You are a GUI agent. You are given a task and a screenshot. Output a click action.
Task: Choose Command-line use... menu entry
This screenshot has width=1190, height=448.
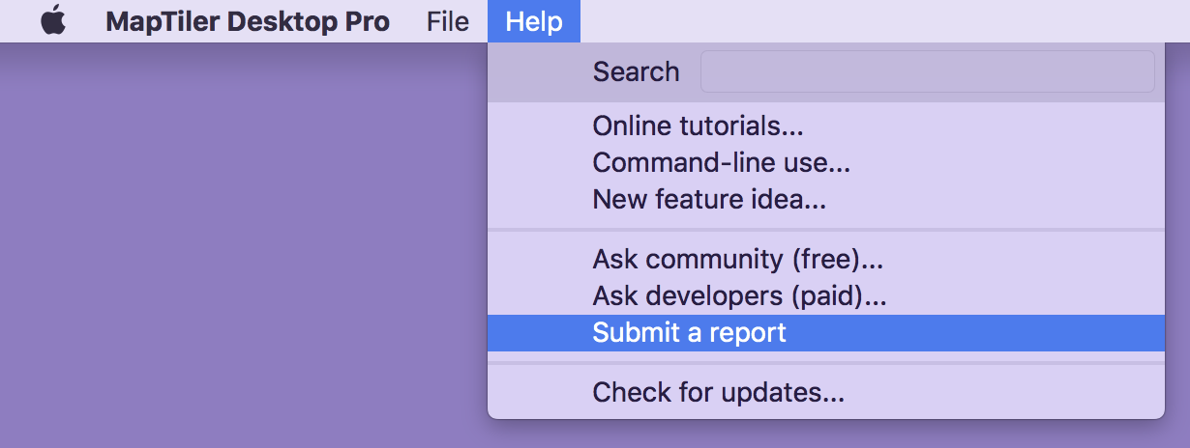(721, 163)
